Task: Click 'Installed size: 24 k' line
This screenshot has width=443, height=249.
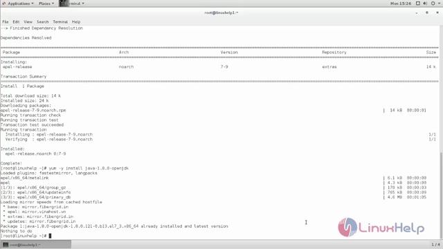Action: (x=25, y=101)
